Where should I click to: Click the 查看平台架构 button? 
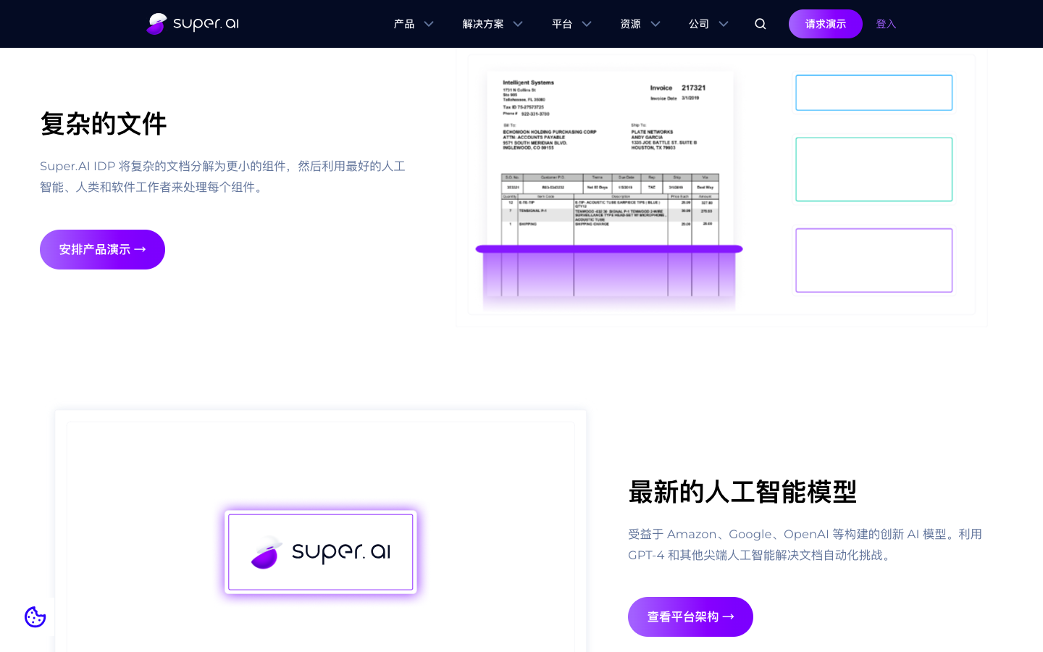click(690, 617)
